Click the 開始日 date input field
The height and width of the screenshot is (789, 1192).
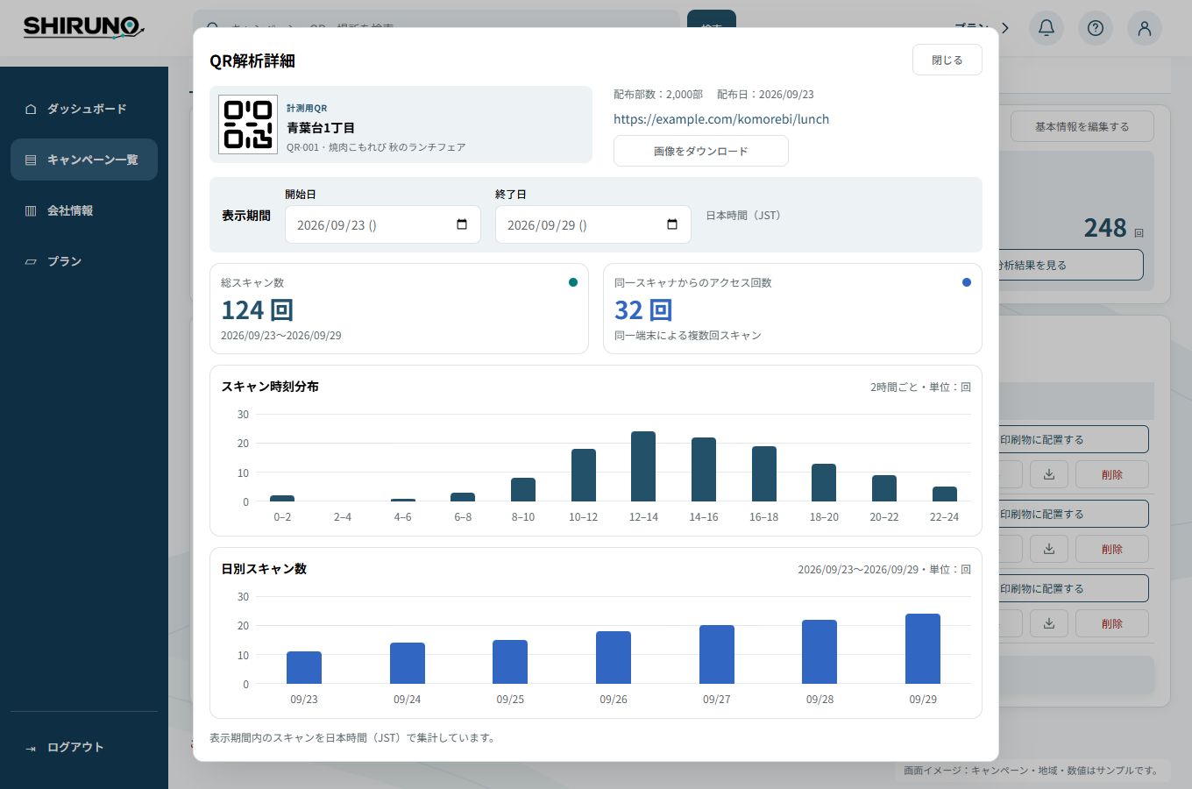[383, 224]
